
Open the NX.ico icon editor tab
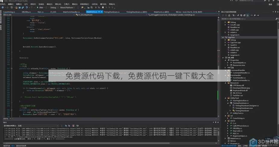pos(189,12)
